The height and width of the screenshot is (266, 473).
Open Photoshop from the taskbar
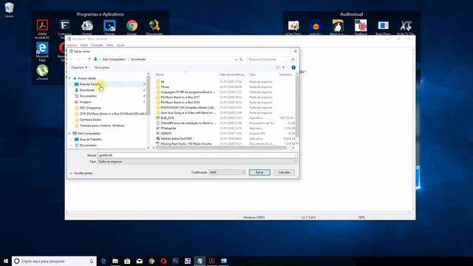176,261
